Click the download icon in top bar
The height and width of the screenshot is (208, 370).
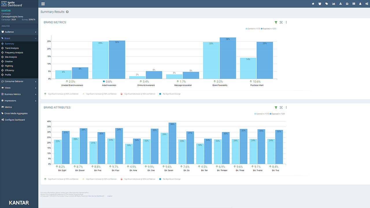pos(341,4)
